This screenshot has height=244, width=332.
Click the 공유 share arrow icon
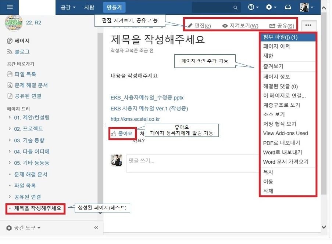(272, 26)
